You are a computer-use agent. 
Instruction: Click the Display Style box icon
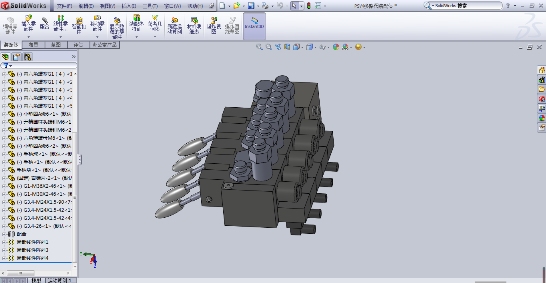pos(309,47)
